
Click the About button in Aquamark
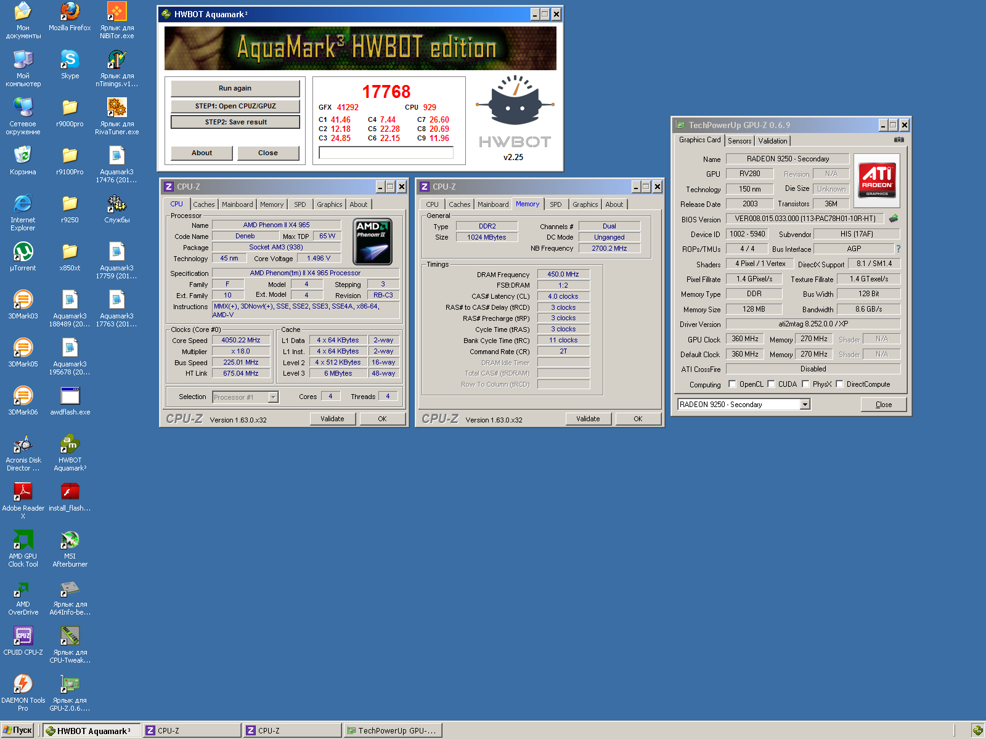click(x=202, y=153)
